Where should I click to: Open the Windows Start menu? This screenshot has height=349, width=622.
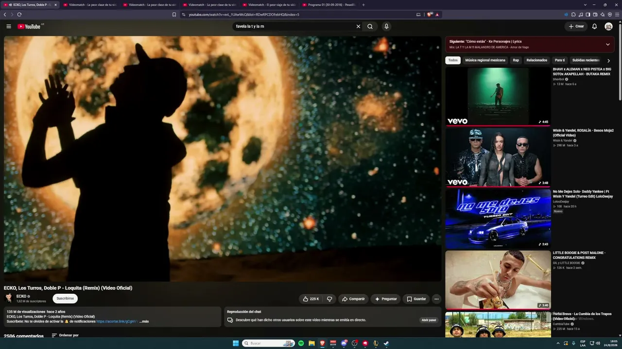point(236,343)
